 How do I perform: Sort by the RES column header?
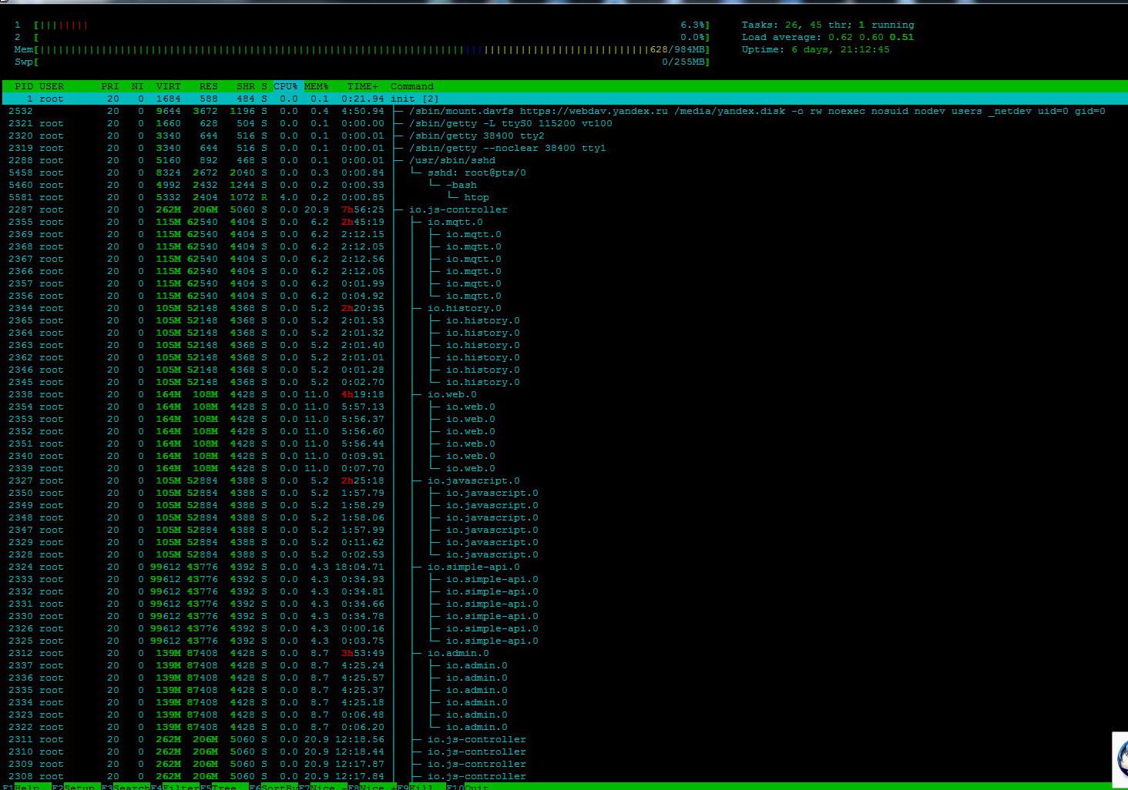[x=209, y=86]
